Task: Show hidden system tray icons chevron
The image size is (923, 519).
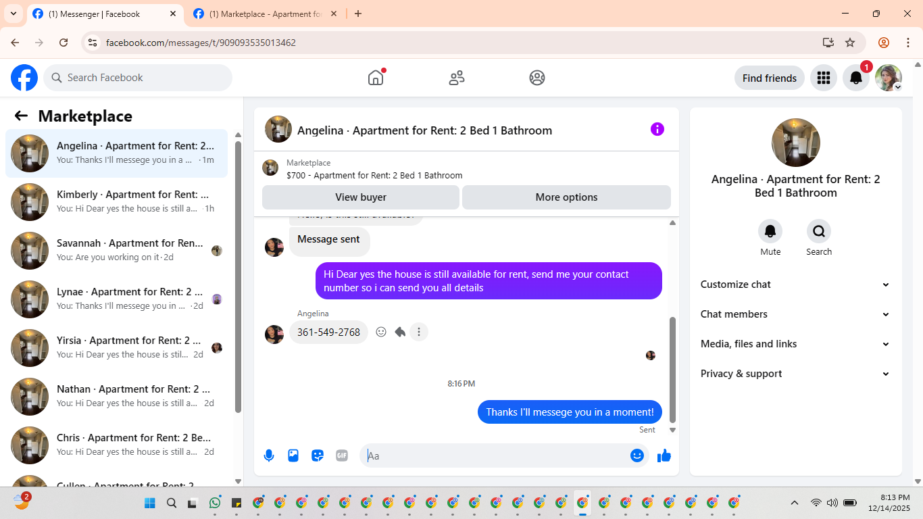Action: point(795,503)
